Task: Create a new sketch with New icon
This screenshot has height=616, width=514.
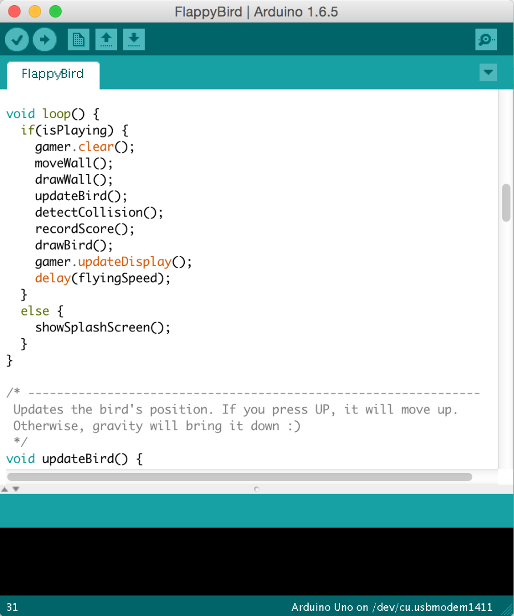Action: pyautogui.click(x=79, y=39)
